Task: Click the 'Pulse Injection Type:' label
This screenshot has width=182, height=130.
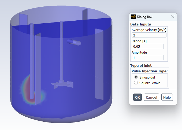Action: tap(150, 71)
